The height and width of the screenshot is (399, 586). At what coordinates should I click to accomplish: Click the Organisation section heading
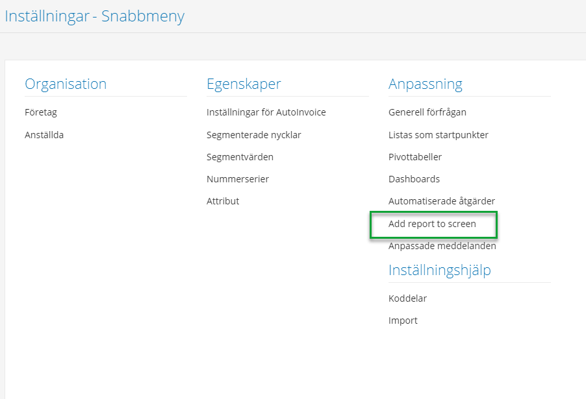click(66, 84)
